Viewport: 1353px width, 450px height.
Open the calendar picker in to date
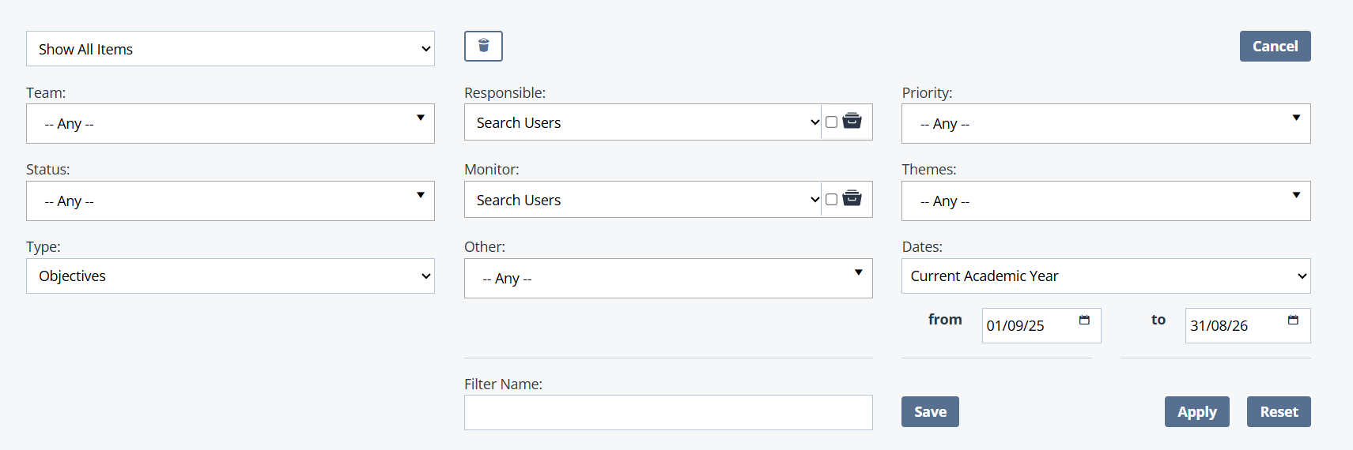[1293, 320]
